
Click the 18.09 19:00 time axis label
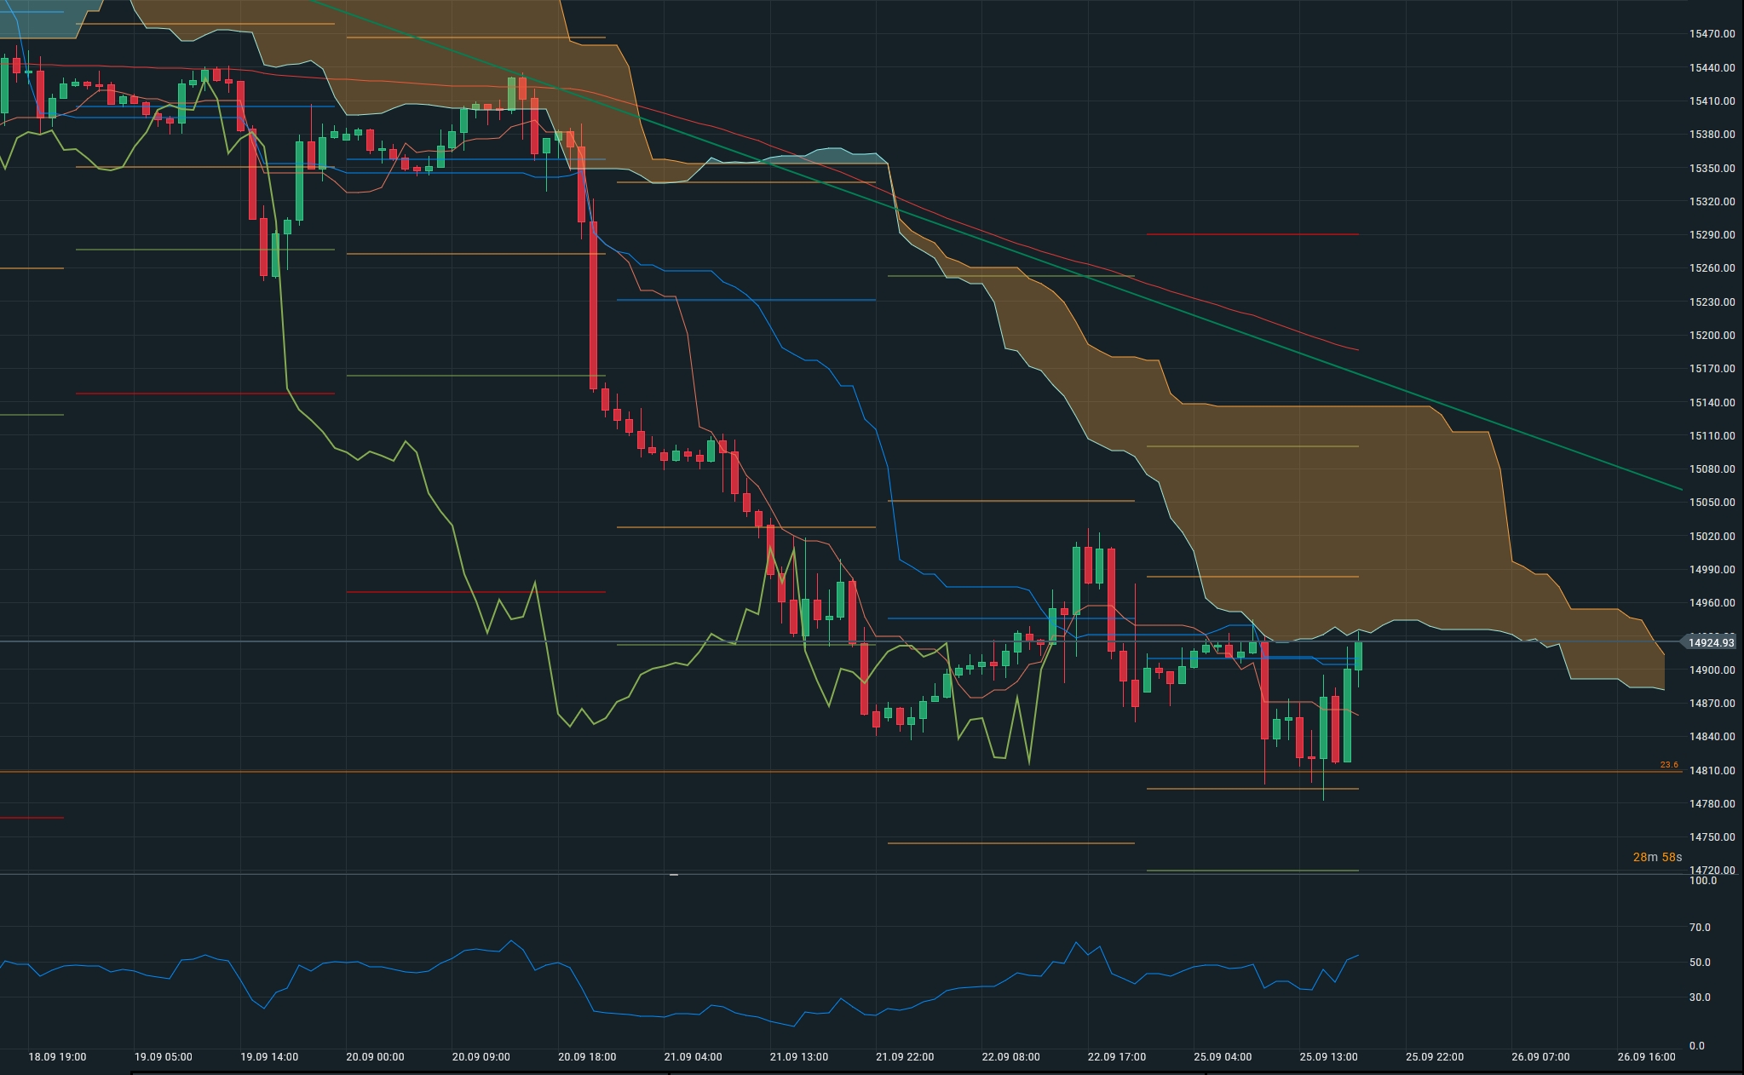click(x=57, y=1057)
